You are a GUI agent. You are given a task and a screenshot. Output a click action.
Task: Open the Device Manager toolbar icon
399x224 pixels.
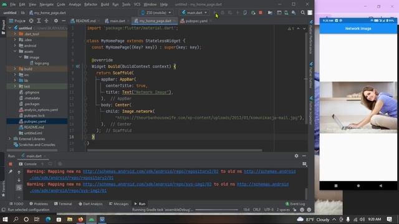click(x=286, y=12)
